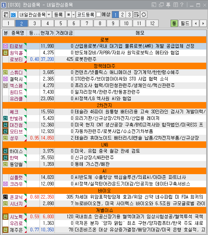Switch to group tab 9

113,23
